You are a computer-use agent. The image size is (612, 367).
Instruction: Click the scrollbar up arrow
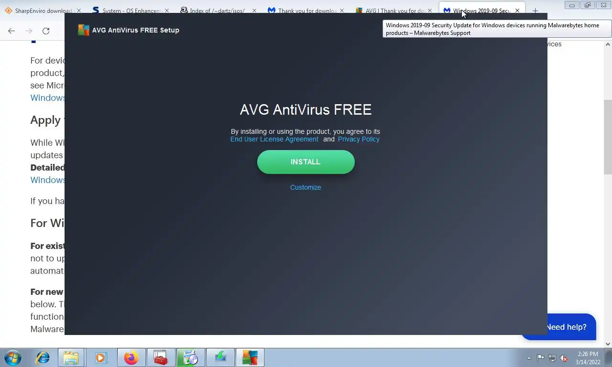pyautogui.click(x=608, y=44)
